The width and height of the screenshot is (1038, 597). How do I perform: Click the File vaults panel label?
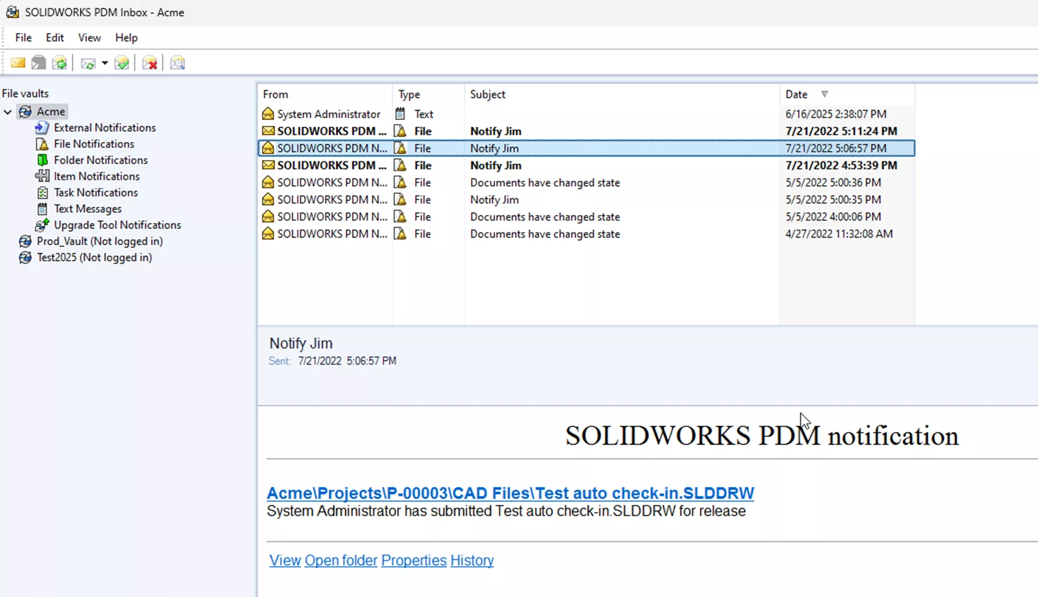coord(25,94)
